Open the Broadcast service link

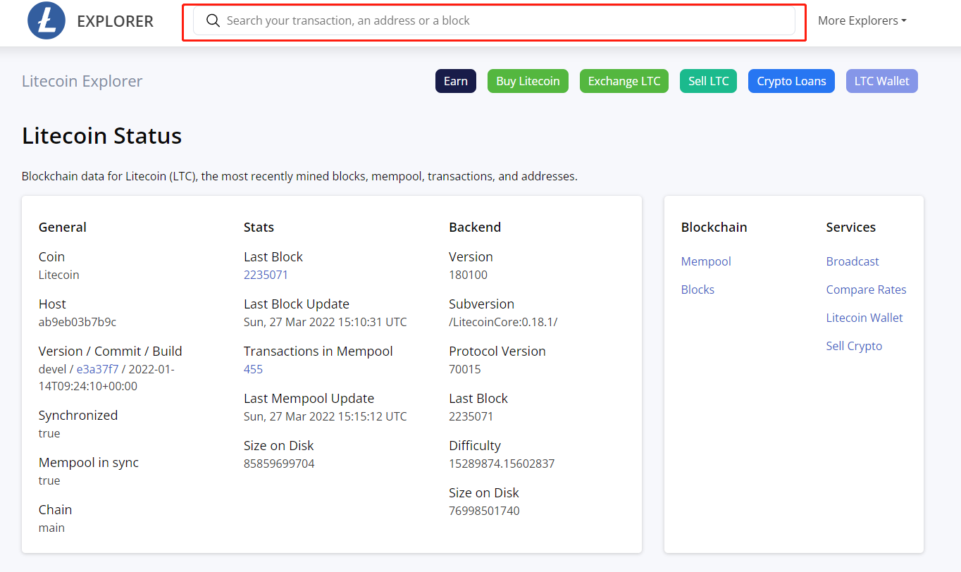coord(852,261)
